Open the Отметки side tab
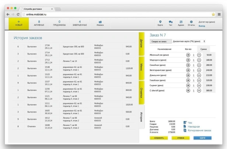227x149 pixels. (141, 91)
